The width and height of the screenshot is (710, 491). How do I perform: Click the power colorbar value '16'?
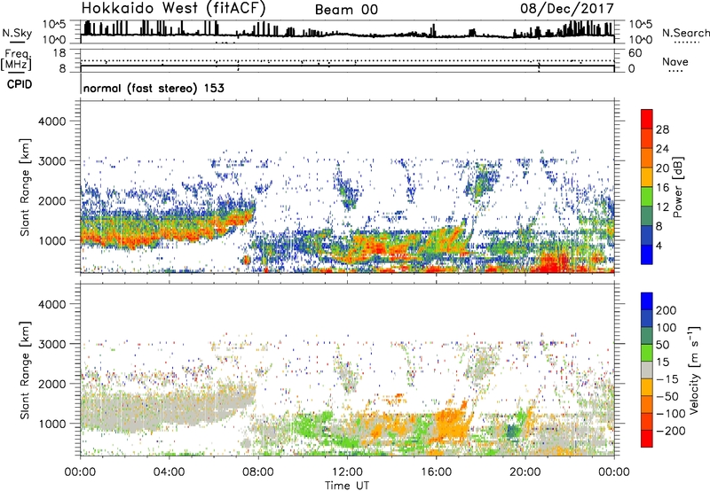coord(662,188)
